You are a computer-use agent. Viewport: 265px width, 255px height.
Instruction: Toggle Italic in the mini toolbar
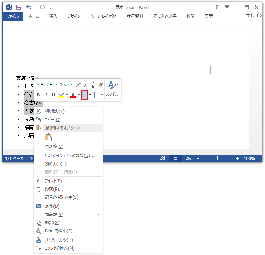tap(46, 95)
